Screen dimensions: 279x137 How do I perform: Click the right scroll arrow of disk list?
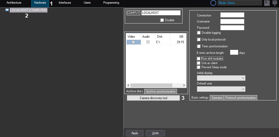pyautogui.click(x=184, y=85)
